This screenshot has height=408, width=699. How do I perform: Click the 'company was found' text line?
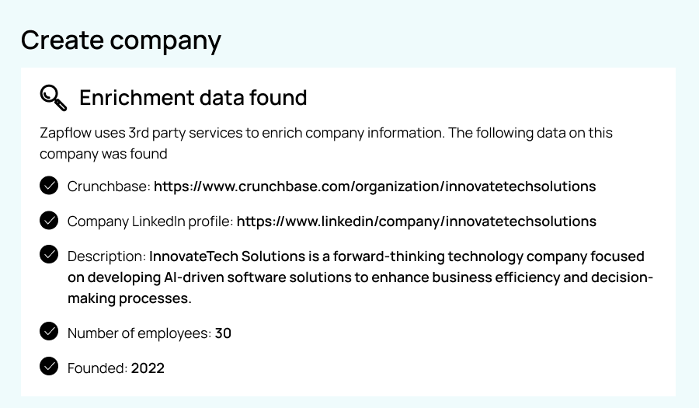pos(103,154)
